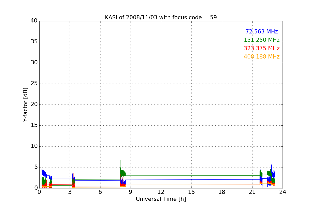The image size is (314, 209).
Task: Select the blue 72.563 MHz legend label
Action: tap(262, 32)
